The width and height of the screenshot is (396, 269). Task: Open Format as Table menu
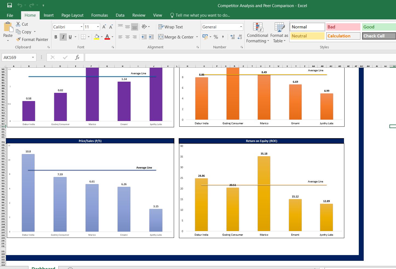tap(279, 33)
